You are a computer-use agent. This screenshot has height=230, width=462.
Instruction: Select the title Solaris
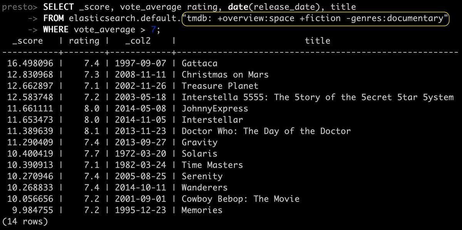tap(199, 154)
